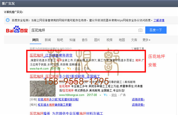Switch to the 新闻 tab
This screenshot has width=178, height=115.
(x=48, y=40)
